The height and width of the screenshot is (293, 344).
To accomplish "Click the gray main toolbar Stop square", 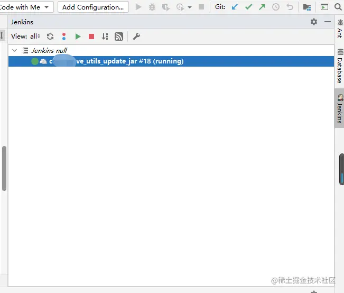I will pos(201,7).
